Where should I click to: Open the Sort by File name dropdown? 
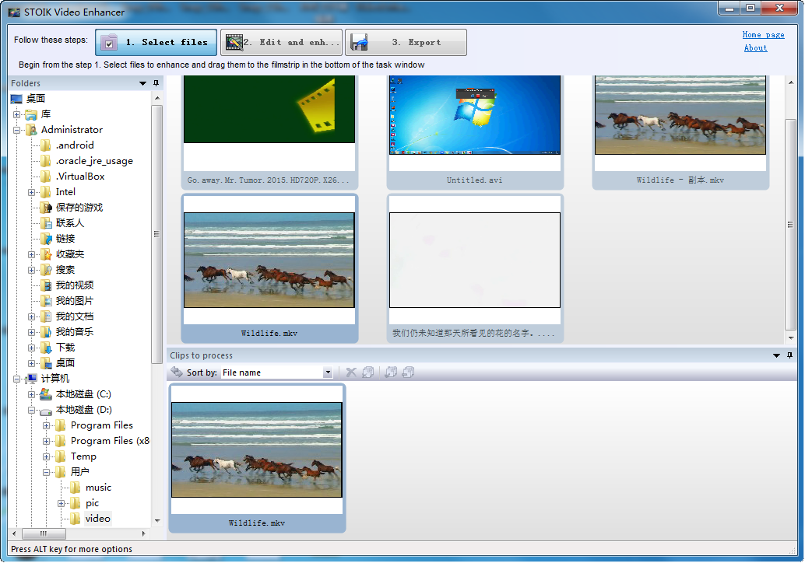(328, 372)
